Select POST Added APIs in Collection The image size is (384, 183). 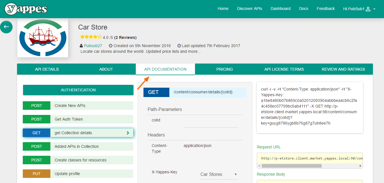78,146
